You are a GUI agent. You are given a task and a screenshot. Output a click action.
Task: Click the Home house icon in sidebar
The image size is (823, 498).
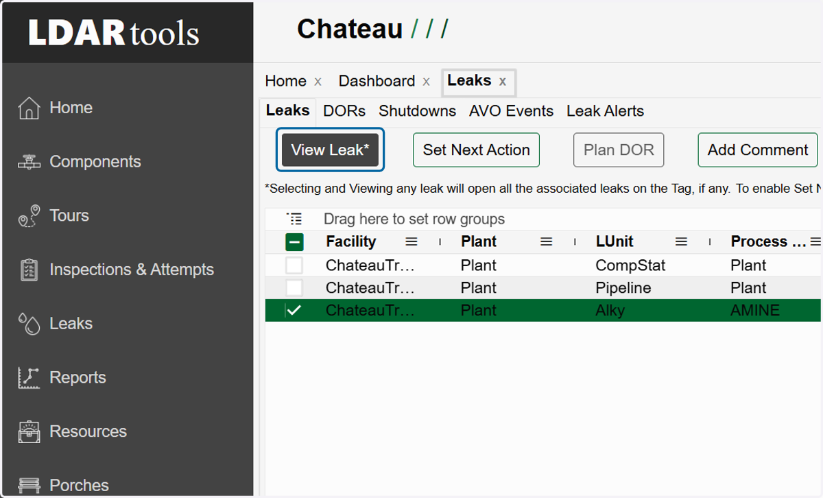[29, 108]
